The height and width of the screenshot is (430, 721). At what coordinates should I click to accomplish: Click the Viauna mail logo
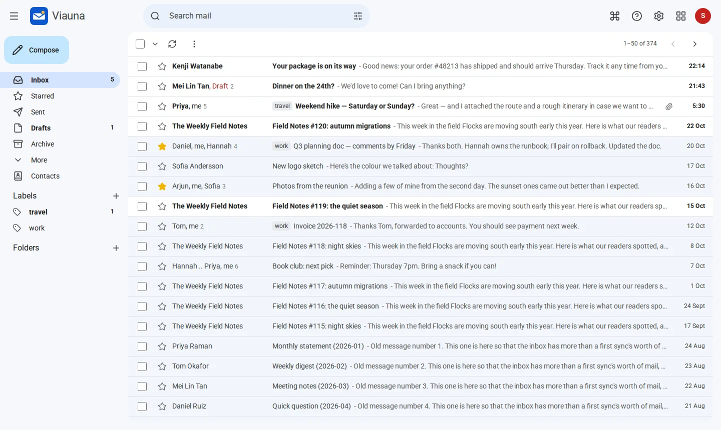tap(39, 16)
